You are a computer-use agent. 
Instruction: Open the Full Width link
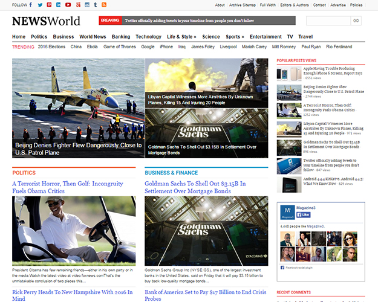(x=267, y=5)
